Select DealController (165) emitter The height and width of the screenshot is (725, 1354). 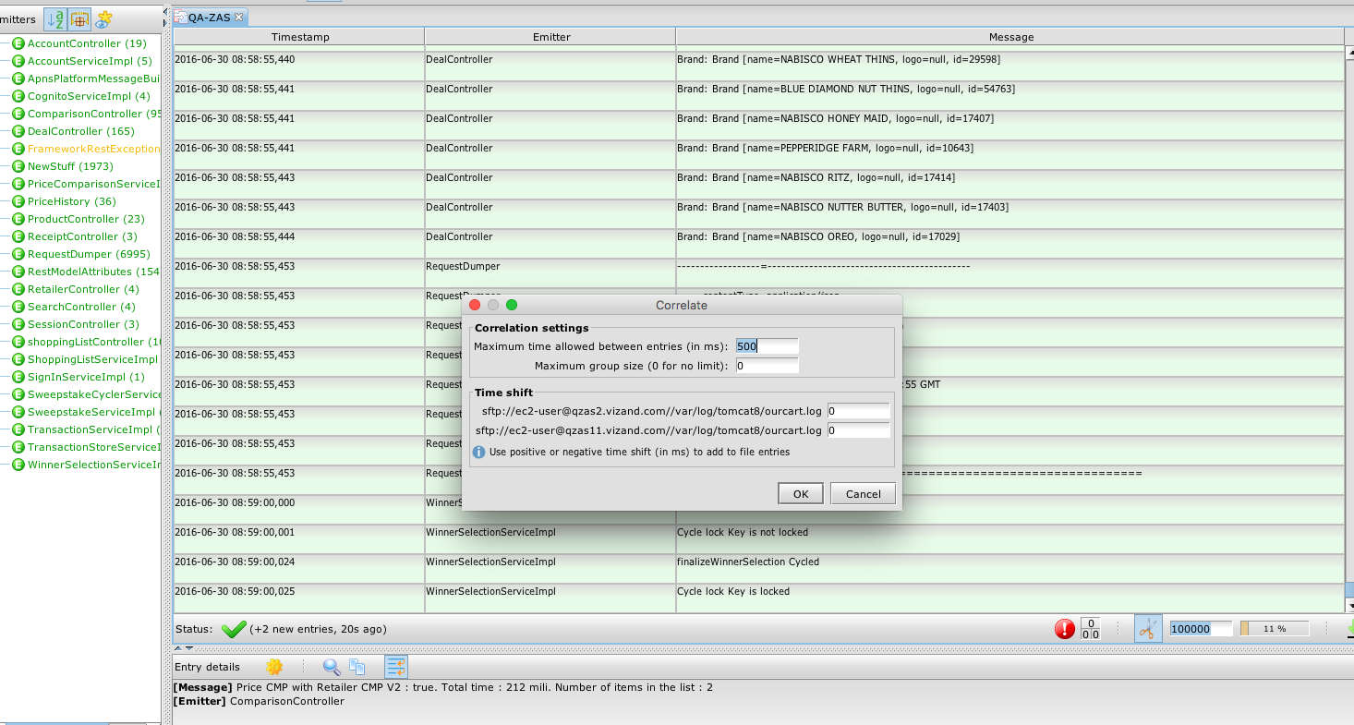(x=80, y=131)
